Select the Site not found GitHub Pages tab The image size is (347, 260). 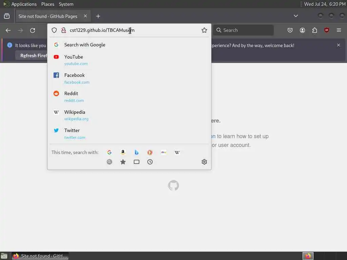click(53, 16)
